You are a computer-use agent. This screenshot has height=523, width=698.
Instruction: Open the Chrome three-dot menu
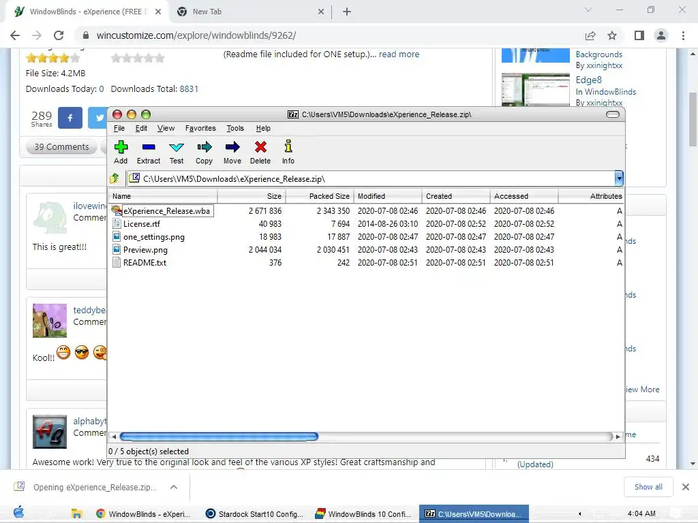[x=683, y=35]
